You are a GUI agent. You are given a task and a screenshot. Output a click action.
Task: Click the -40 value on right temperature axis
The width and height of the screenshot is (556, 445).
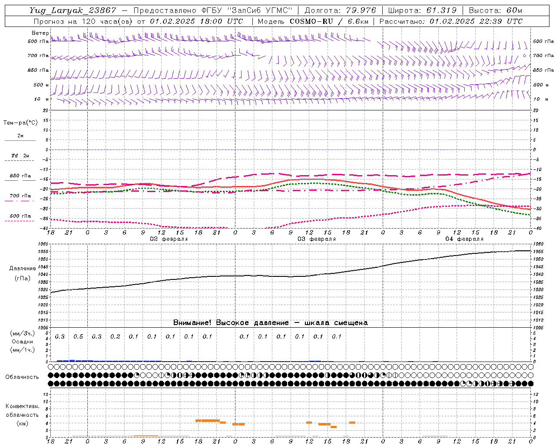coord(537,229)
